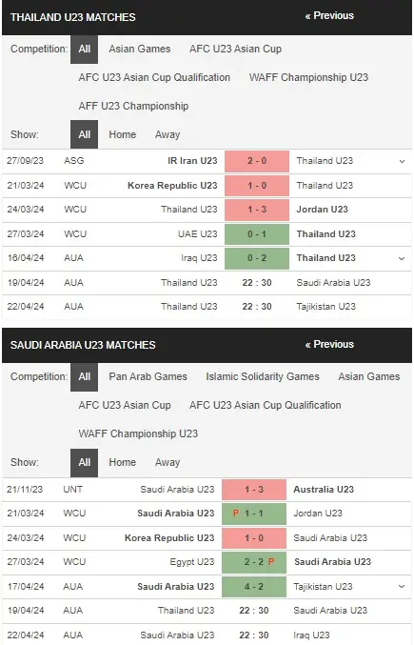Screen dimensions: 414x645
Task: Filter Thailand matches by AFF U23 Championship
Action: 133,106
